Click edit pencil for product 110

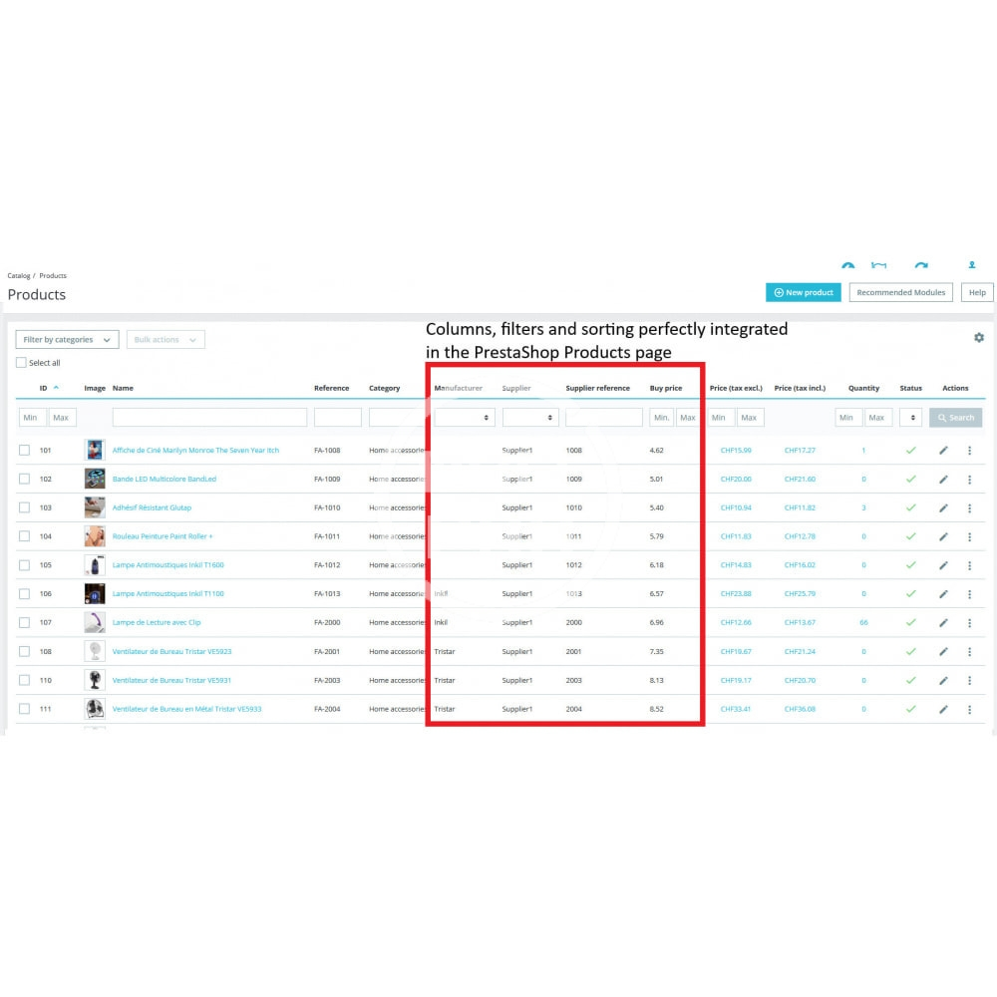943,681
